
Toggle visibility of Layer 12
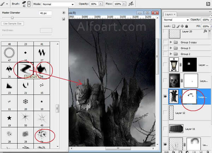click(165, 113)
